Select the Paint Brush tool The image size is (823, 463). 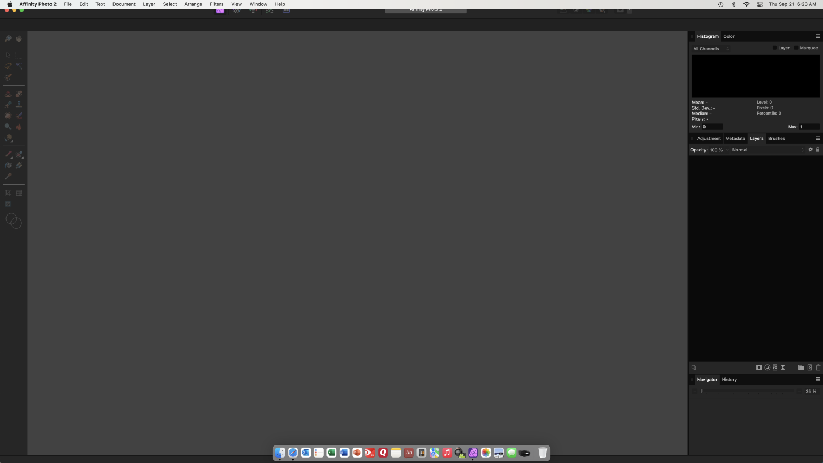coord(8,154)
